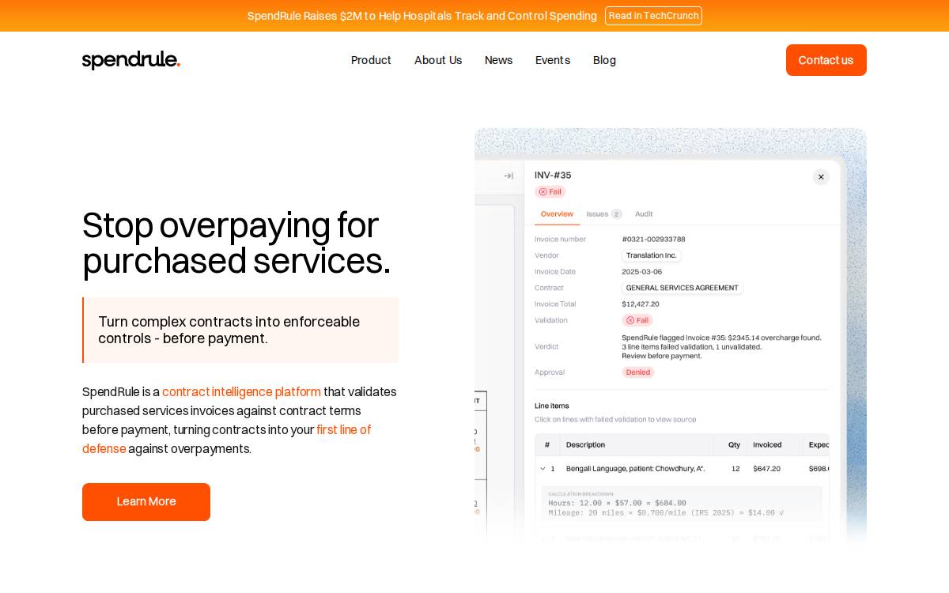949x593 pixels.
Task: Click the collapse panel arrow icon
Action: pyautogui.click(x=509, y=176)
